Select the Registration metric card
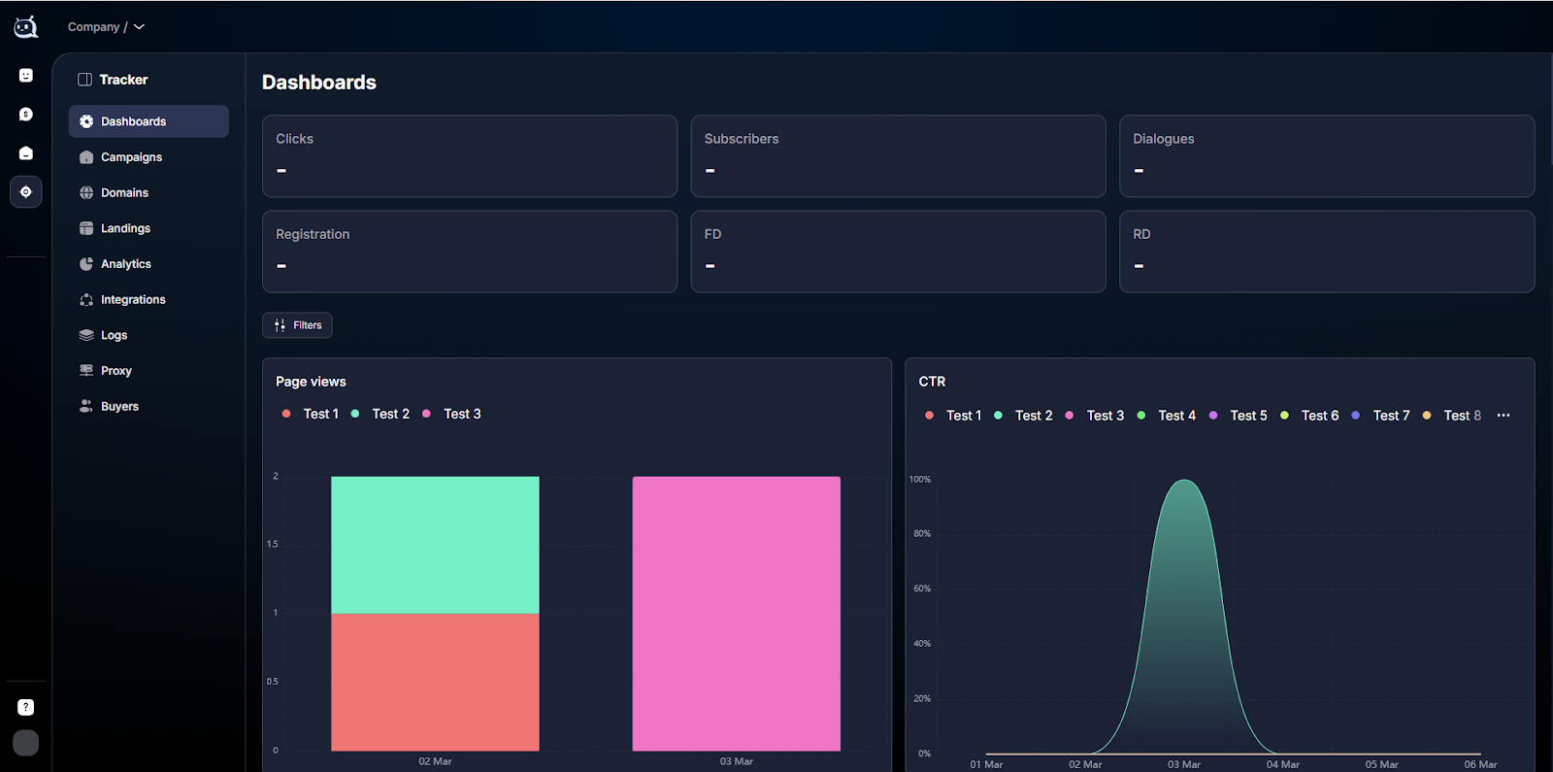Screen dimensions: 1553x772 point(470,252)
